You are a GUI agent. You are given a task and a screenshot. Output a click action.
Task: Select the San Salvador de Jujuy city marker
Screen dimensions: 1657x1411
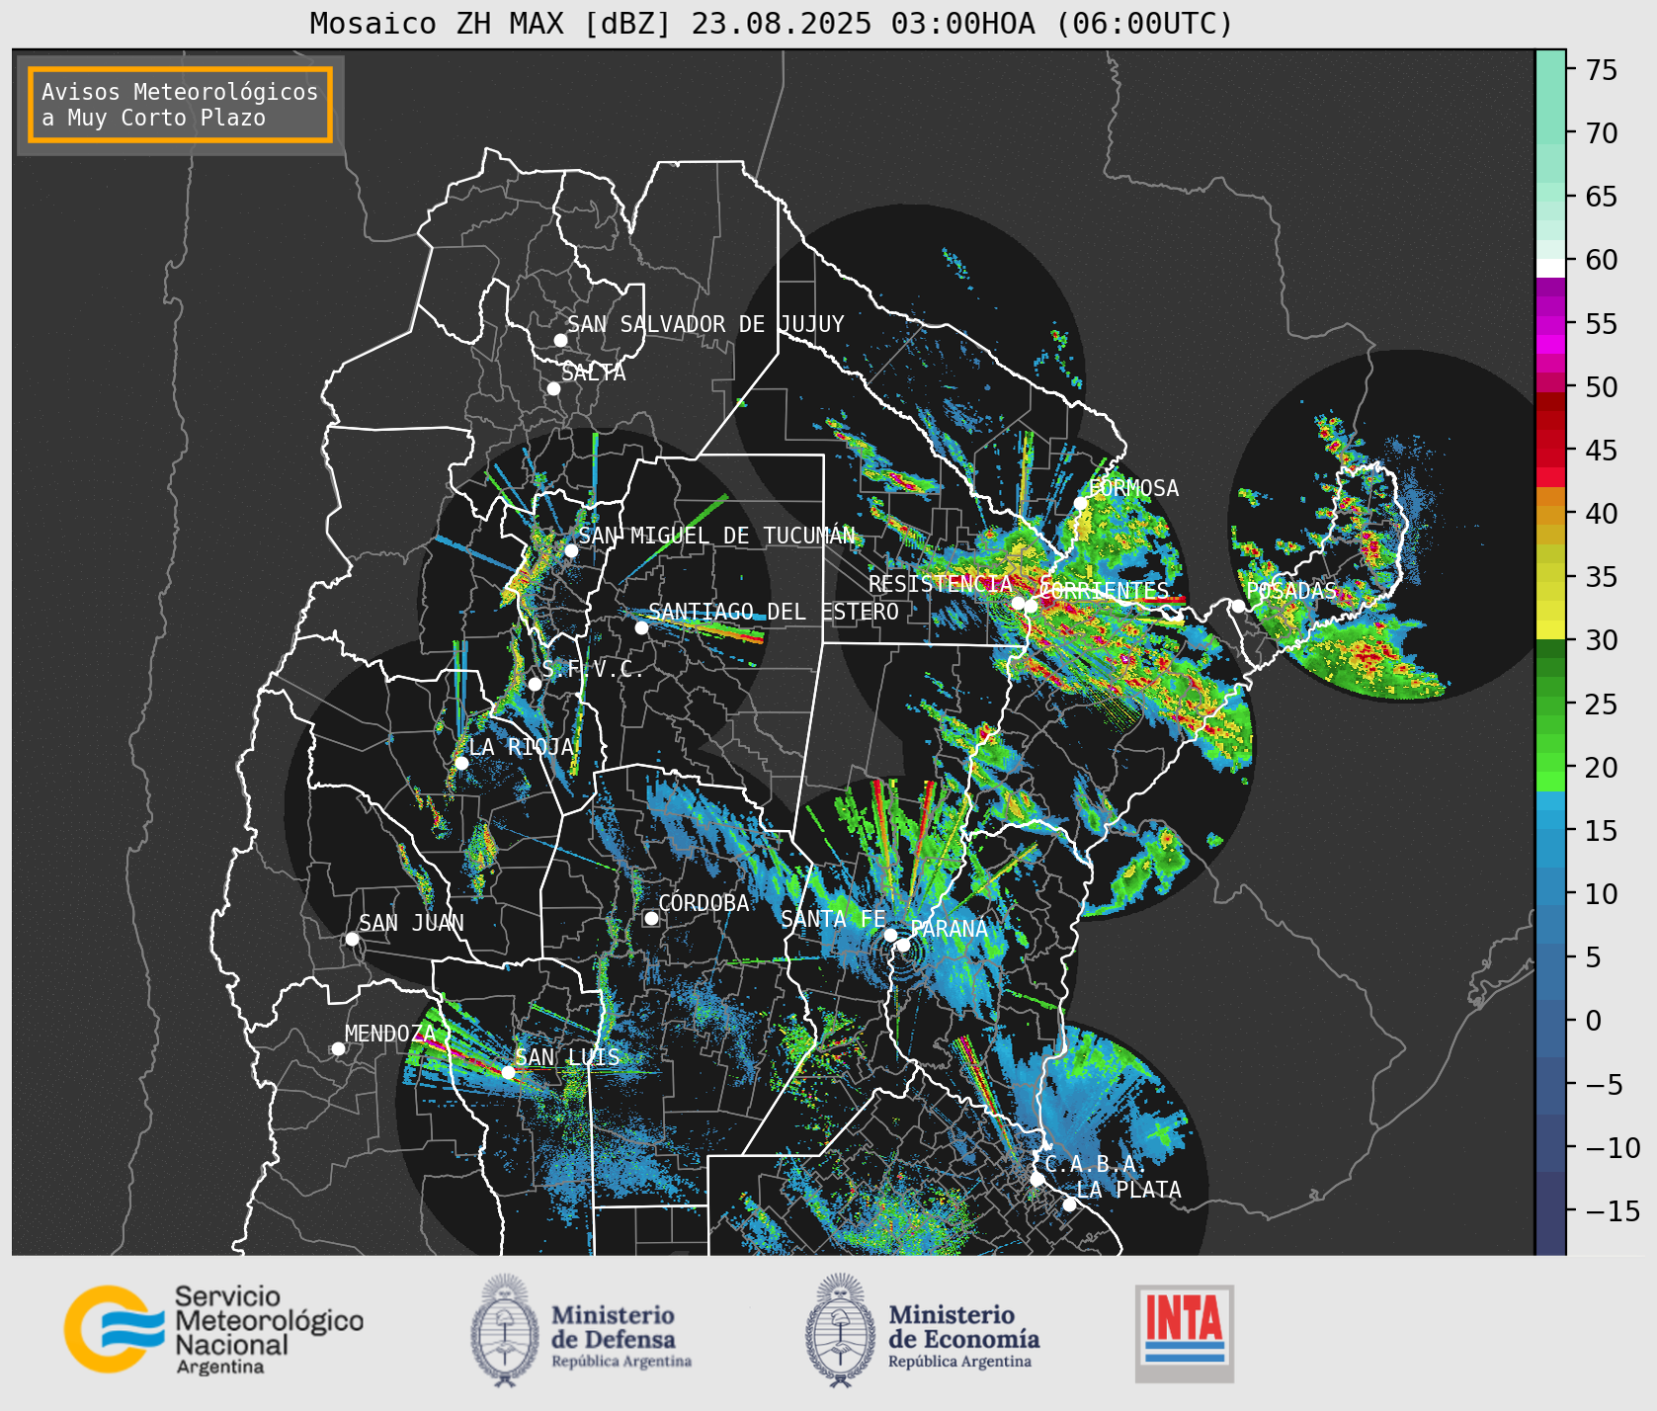[x=560, y=340]
